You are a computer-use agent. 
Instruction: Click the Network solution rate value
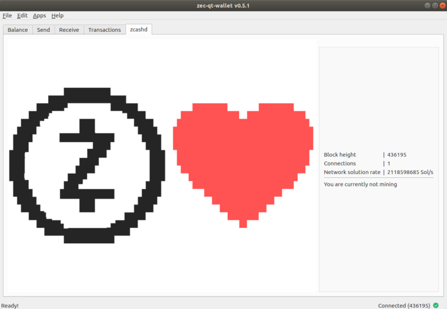coord(410,172)
